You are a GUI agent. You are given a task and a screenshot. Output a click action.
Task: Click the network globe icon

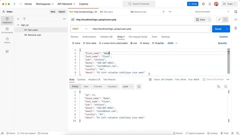coord(150,79)
